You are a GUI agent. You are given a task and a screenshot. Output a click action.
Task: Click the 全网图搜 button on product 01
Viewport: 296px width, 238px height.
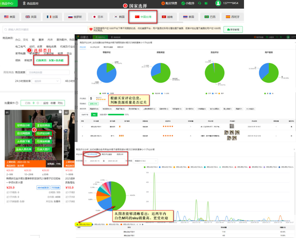click(24, 133)
